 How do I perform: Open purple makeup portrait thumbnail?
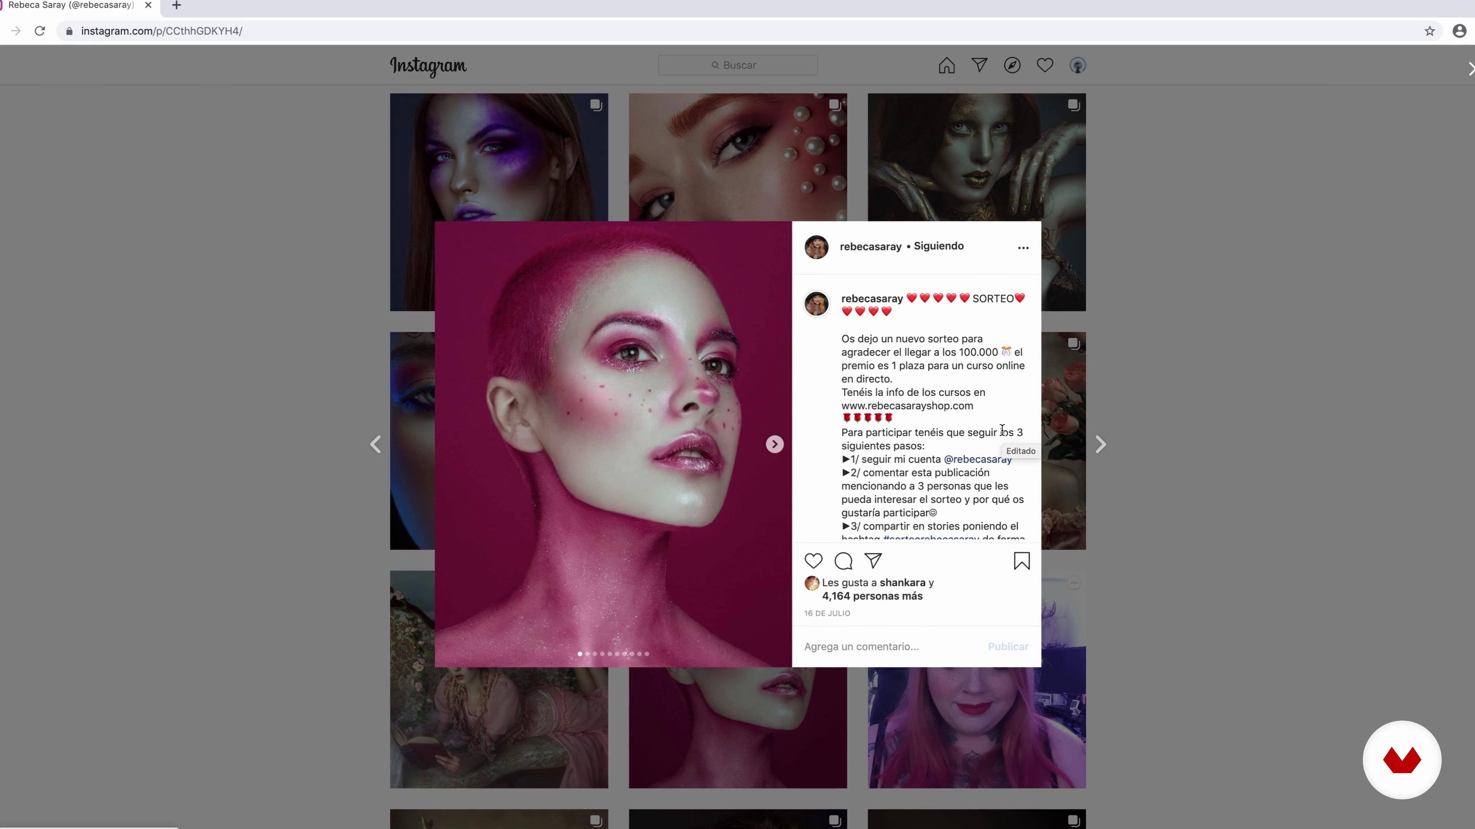(x=499, y=157)
